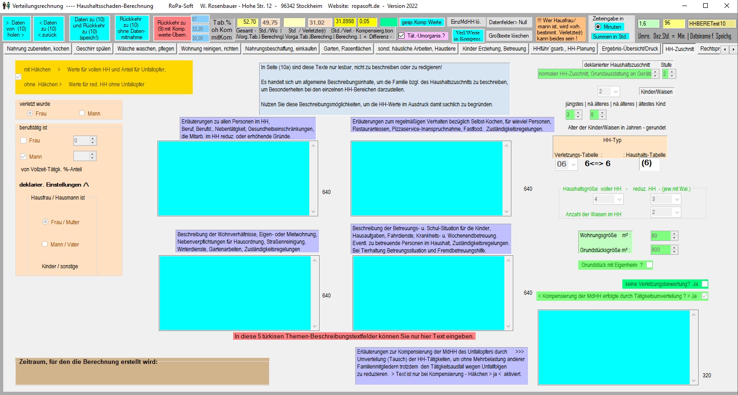Switch to 'Ergebnis-Übersicht/Druck' tab
738x395 pixels.
coord(630,49)
